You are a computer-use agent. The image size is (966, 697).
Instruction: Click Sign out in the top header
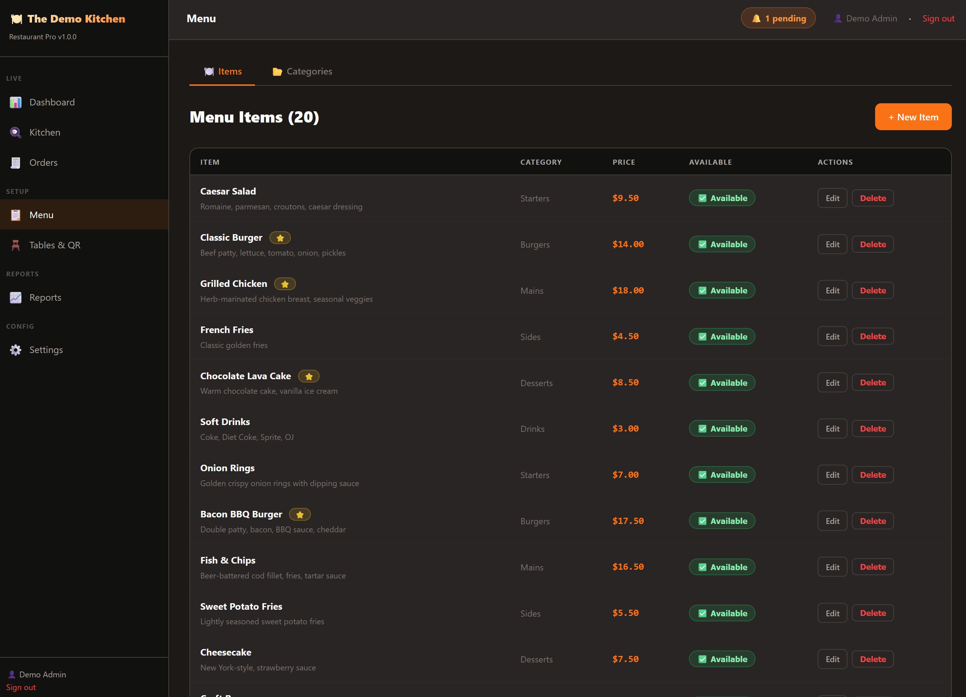(938, 18)
